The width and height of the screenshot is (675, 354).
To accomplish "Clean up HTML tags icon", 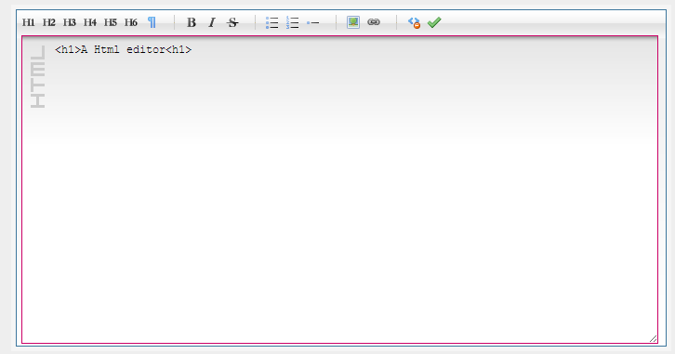I will (x=414, y=22).
